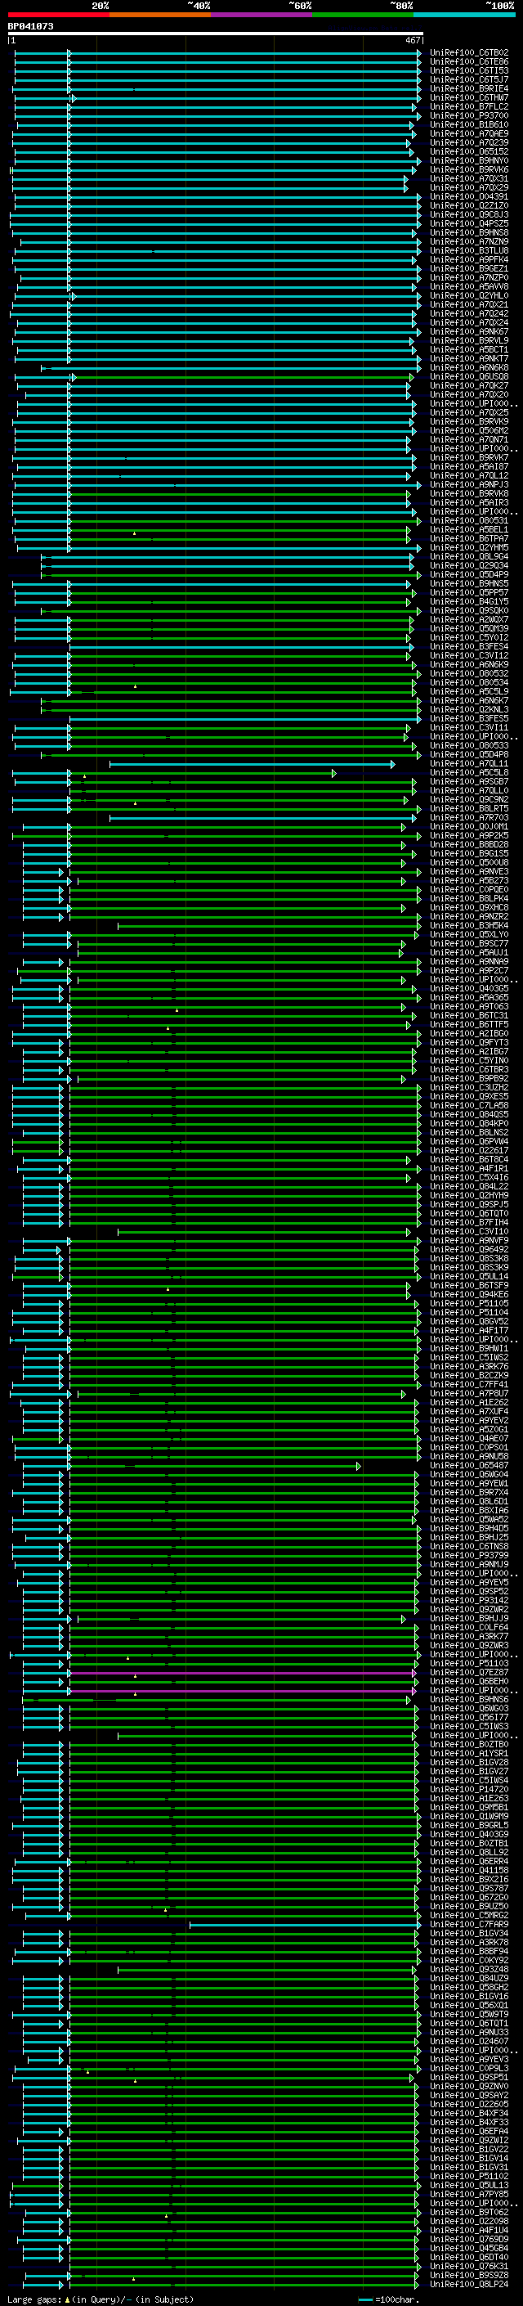
Task: Select hit label UniRef100_C3UZH2
Action: (x=469, y=1087)
